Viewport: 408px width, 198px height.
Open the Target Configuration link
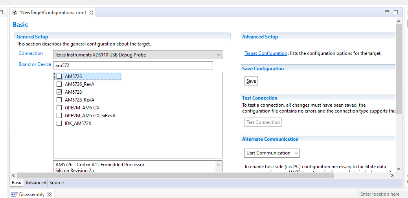pyautogui.click(x=266, y=53)
